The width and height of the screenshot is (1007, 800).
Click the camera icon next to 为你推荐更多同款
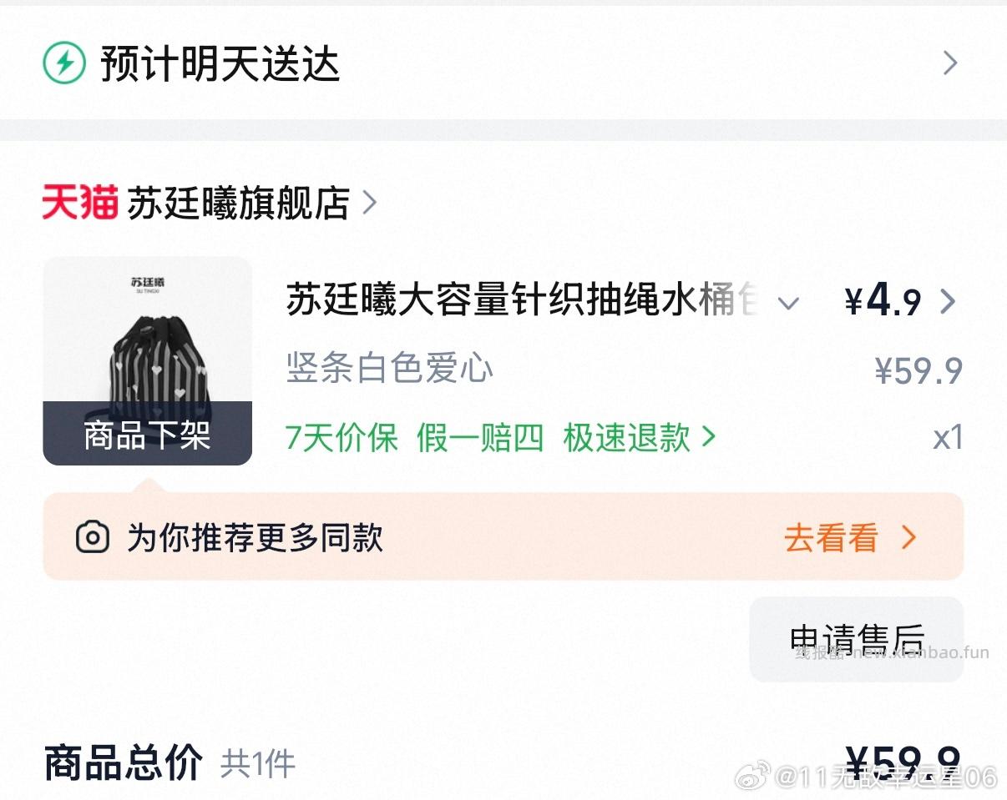coord(94,537)
